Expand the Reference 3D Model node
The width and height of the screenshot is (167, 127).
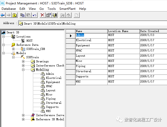[x=23, y=119]
